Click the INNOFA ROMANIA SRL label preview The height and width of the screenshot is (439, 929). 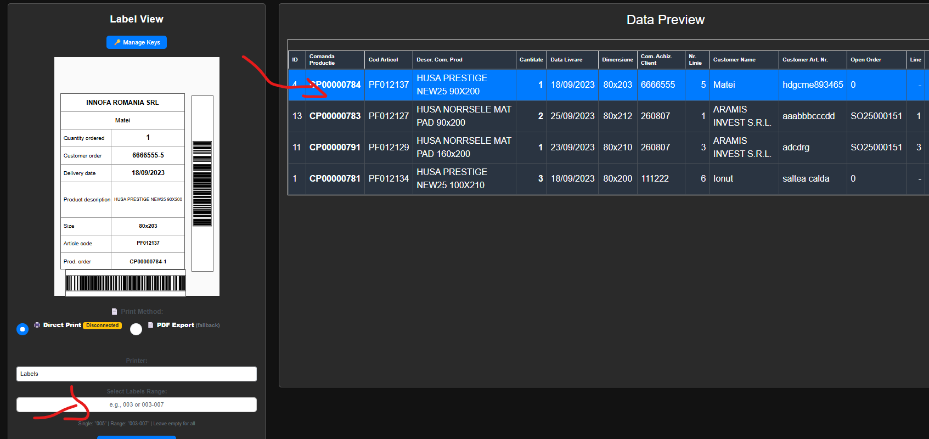click(x=122, y=103)
